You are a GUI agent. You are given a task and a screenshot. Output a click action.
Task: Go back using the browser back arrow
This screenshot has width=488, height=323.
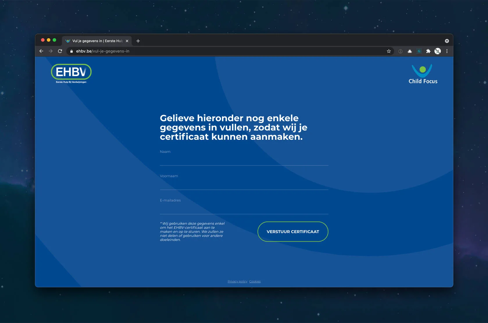point(41,51)
